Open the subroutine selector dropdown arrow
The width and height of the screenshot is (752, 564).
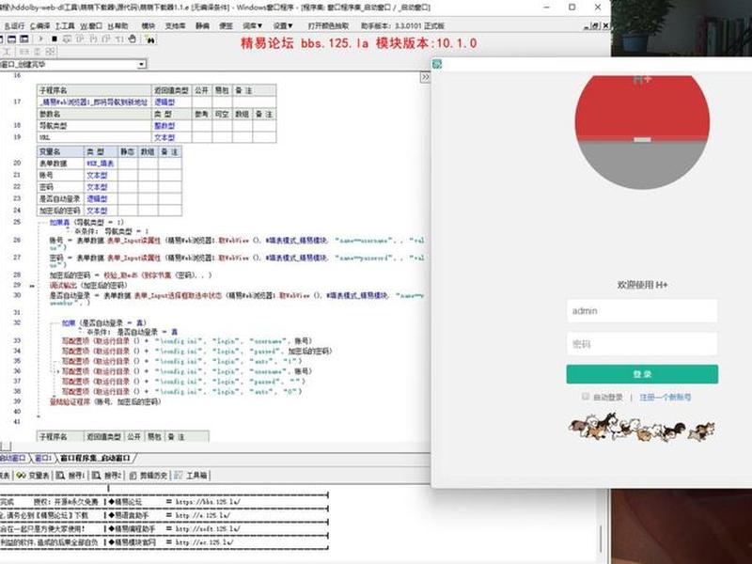[142, 64]
